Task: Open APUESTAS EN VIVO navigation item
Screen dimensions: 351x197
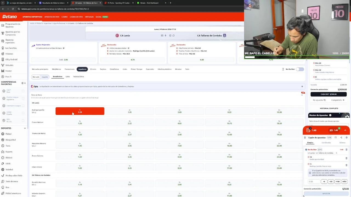Action: 52,17
